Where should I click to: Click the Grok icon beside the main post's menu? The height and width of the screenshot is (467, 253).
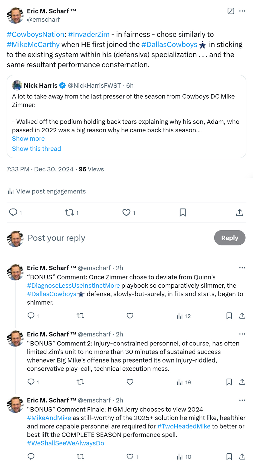[x=231, y=11]
